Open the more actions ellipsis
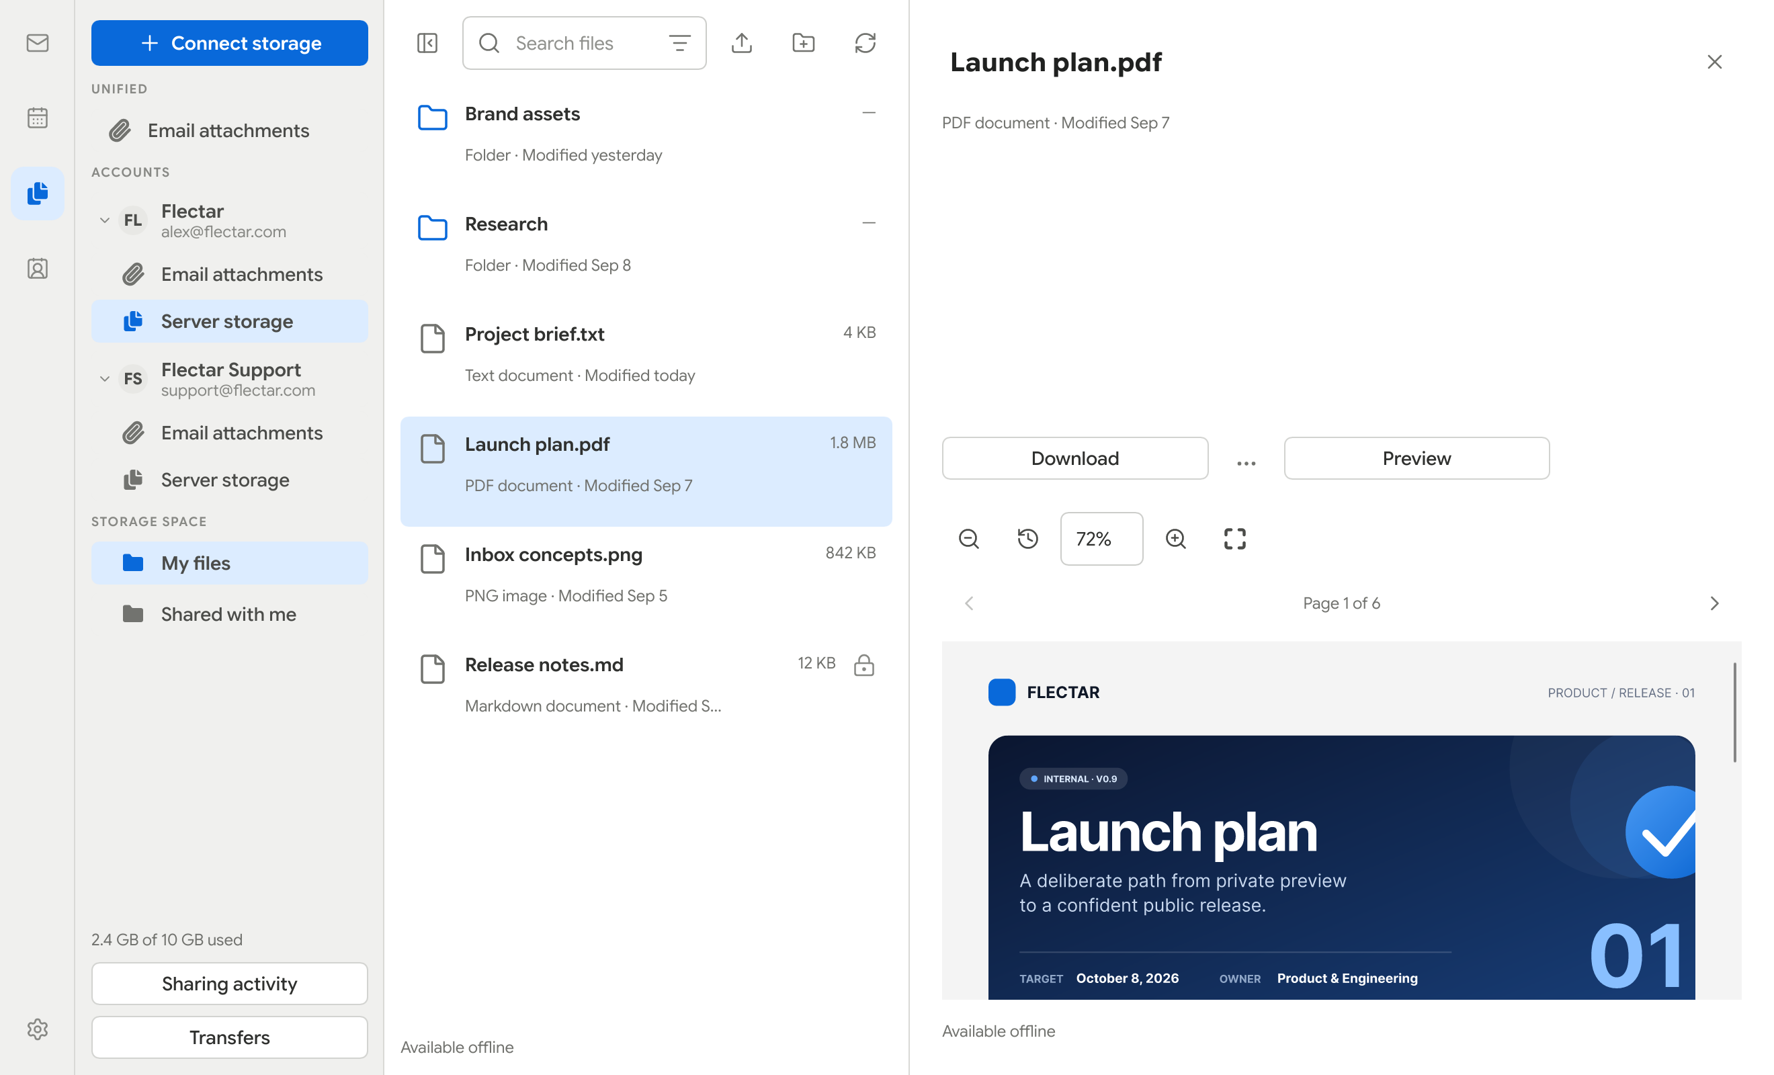 [1247, 463]
